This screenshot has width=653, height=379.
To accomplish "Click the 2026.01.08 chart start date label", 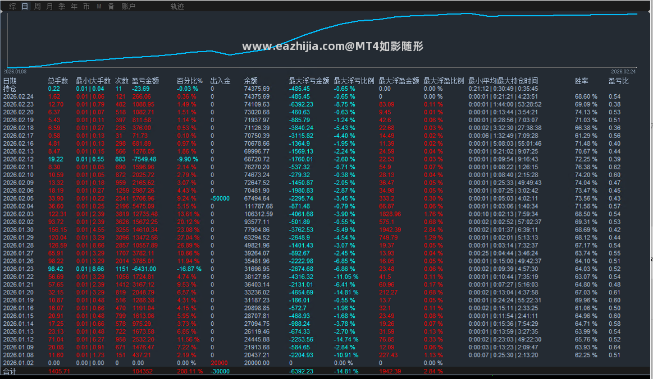I will click(15, 72).
